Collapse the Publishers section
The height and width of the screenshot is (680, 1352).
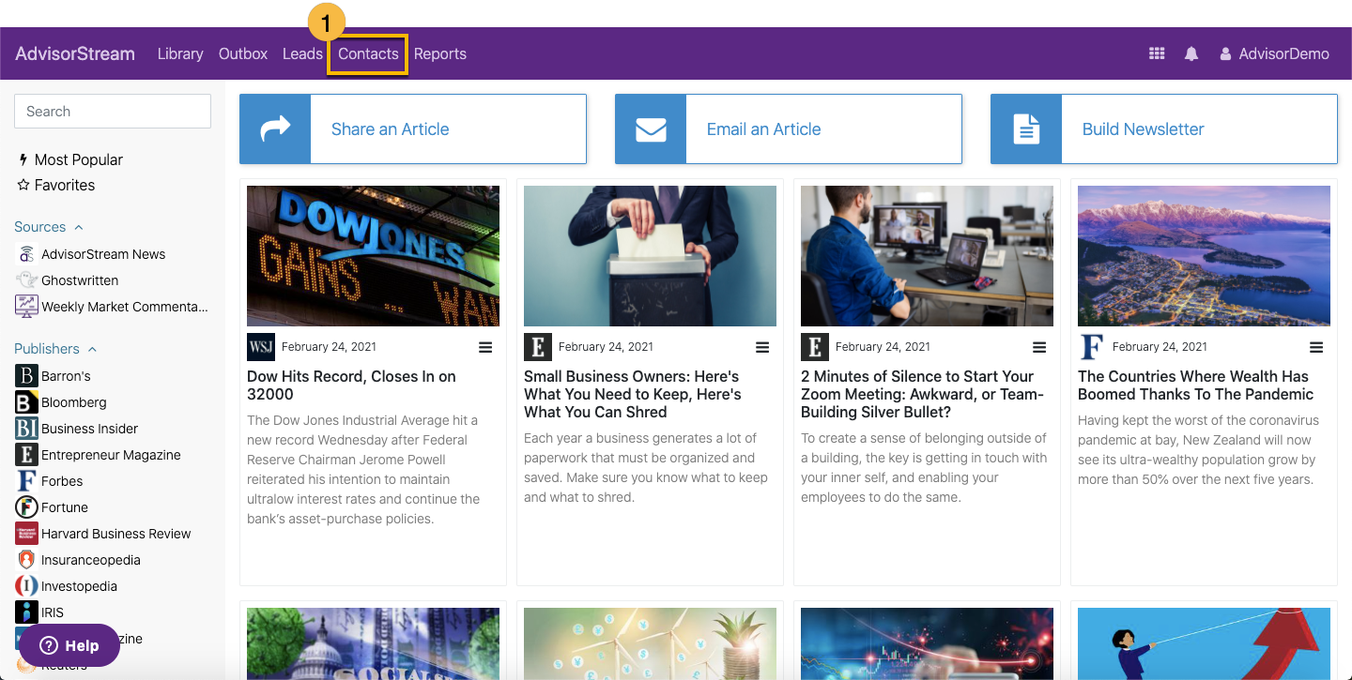pyautogui.click(x=55, y=349)
